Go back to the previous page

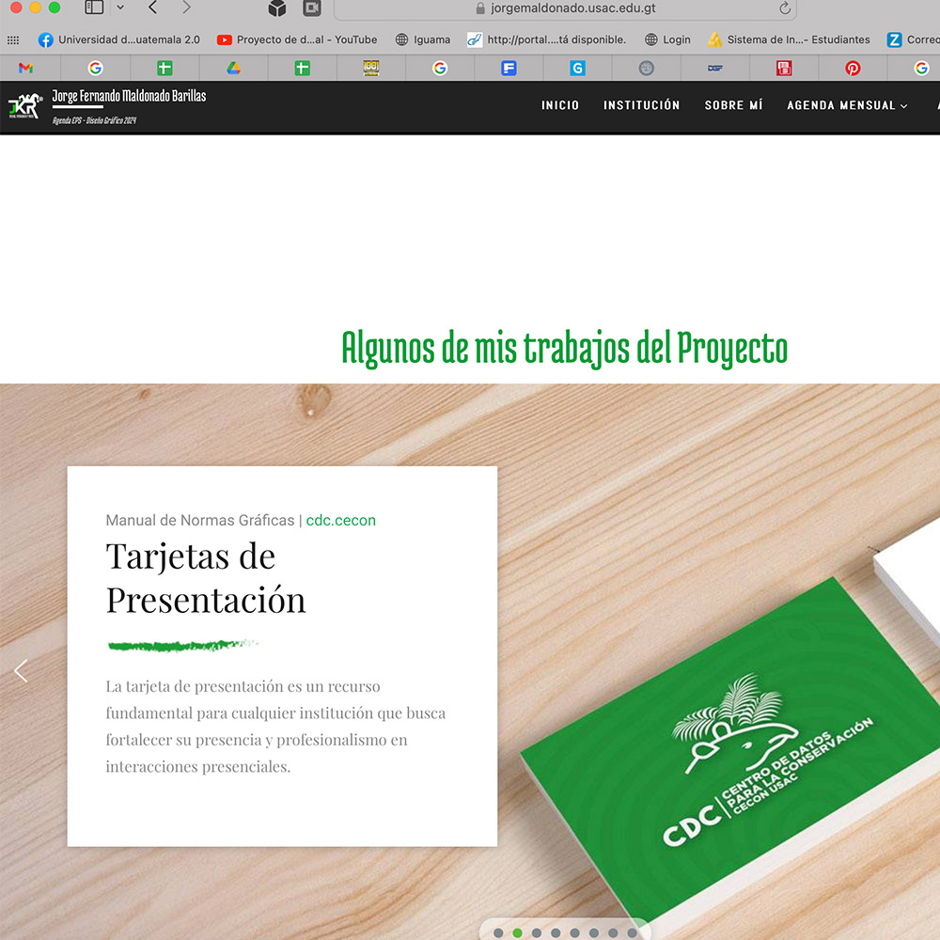[x=153, y=8]
